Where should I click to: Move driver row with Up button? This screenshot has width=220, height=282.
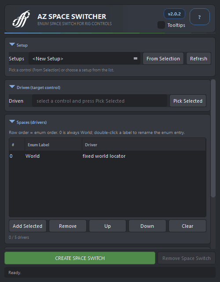coord(107,226)
